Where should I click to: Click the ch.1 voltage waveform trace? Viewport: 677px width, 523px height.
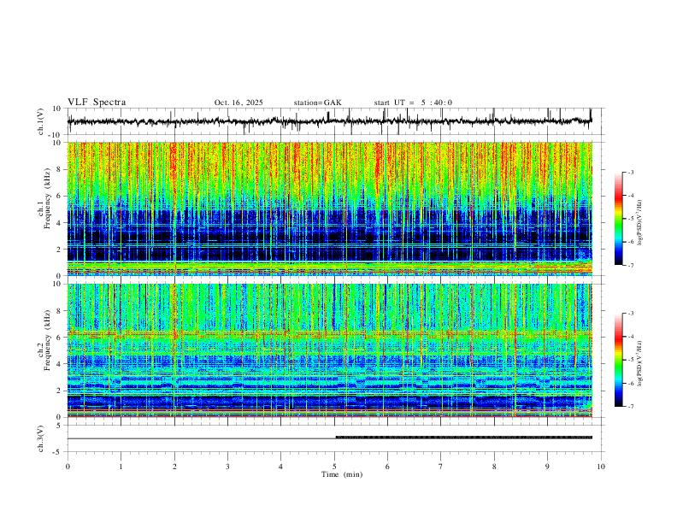(329, 121)
